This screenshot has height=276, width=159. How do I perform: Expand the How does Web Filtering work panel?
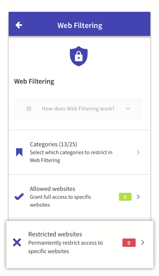pos(78,108)
